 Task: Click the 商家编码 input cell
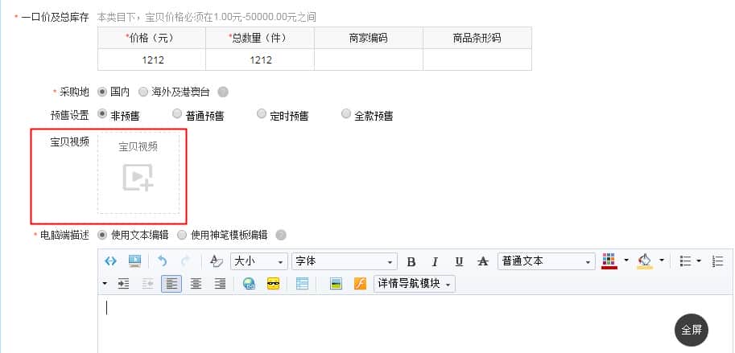point(369,60)
